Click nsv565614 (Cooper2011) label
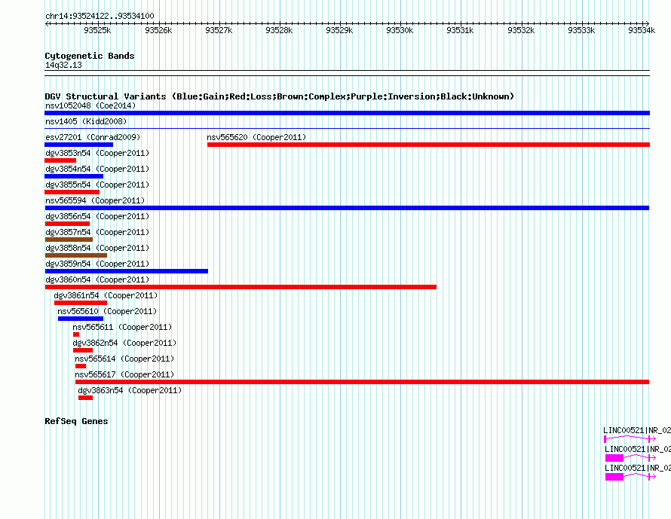 pos(124,359)
